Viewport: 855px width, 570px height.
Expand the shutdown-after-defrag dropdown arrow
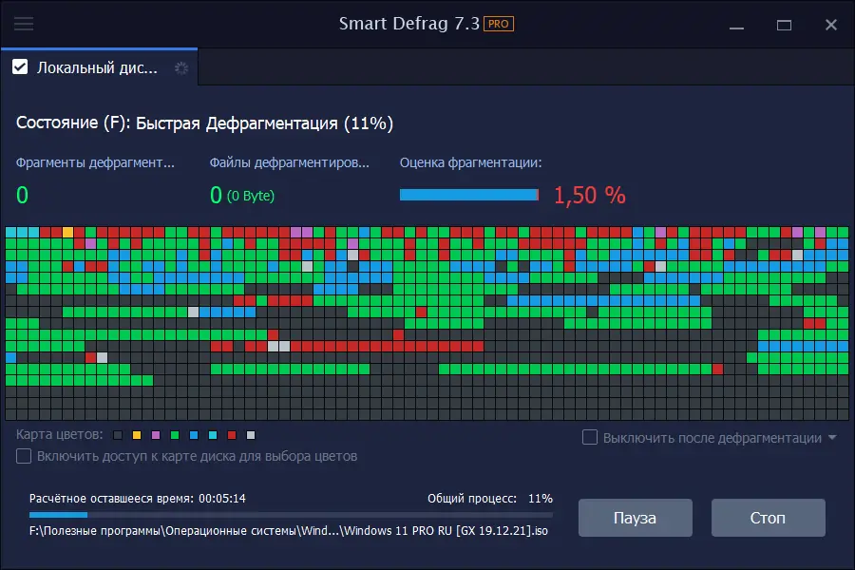tap(832, 437)
